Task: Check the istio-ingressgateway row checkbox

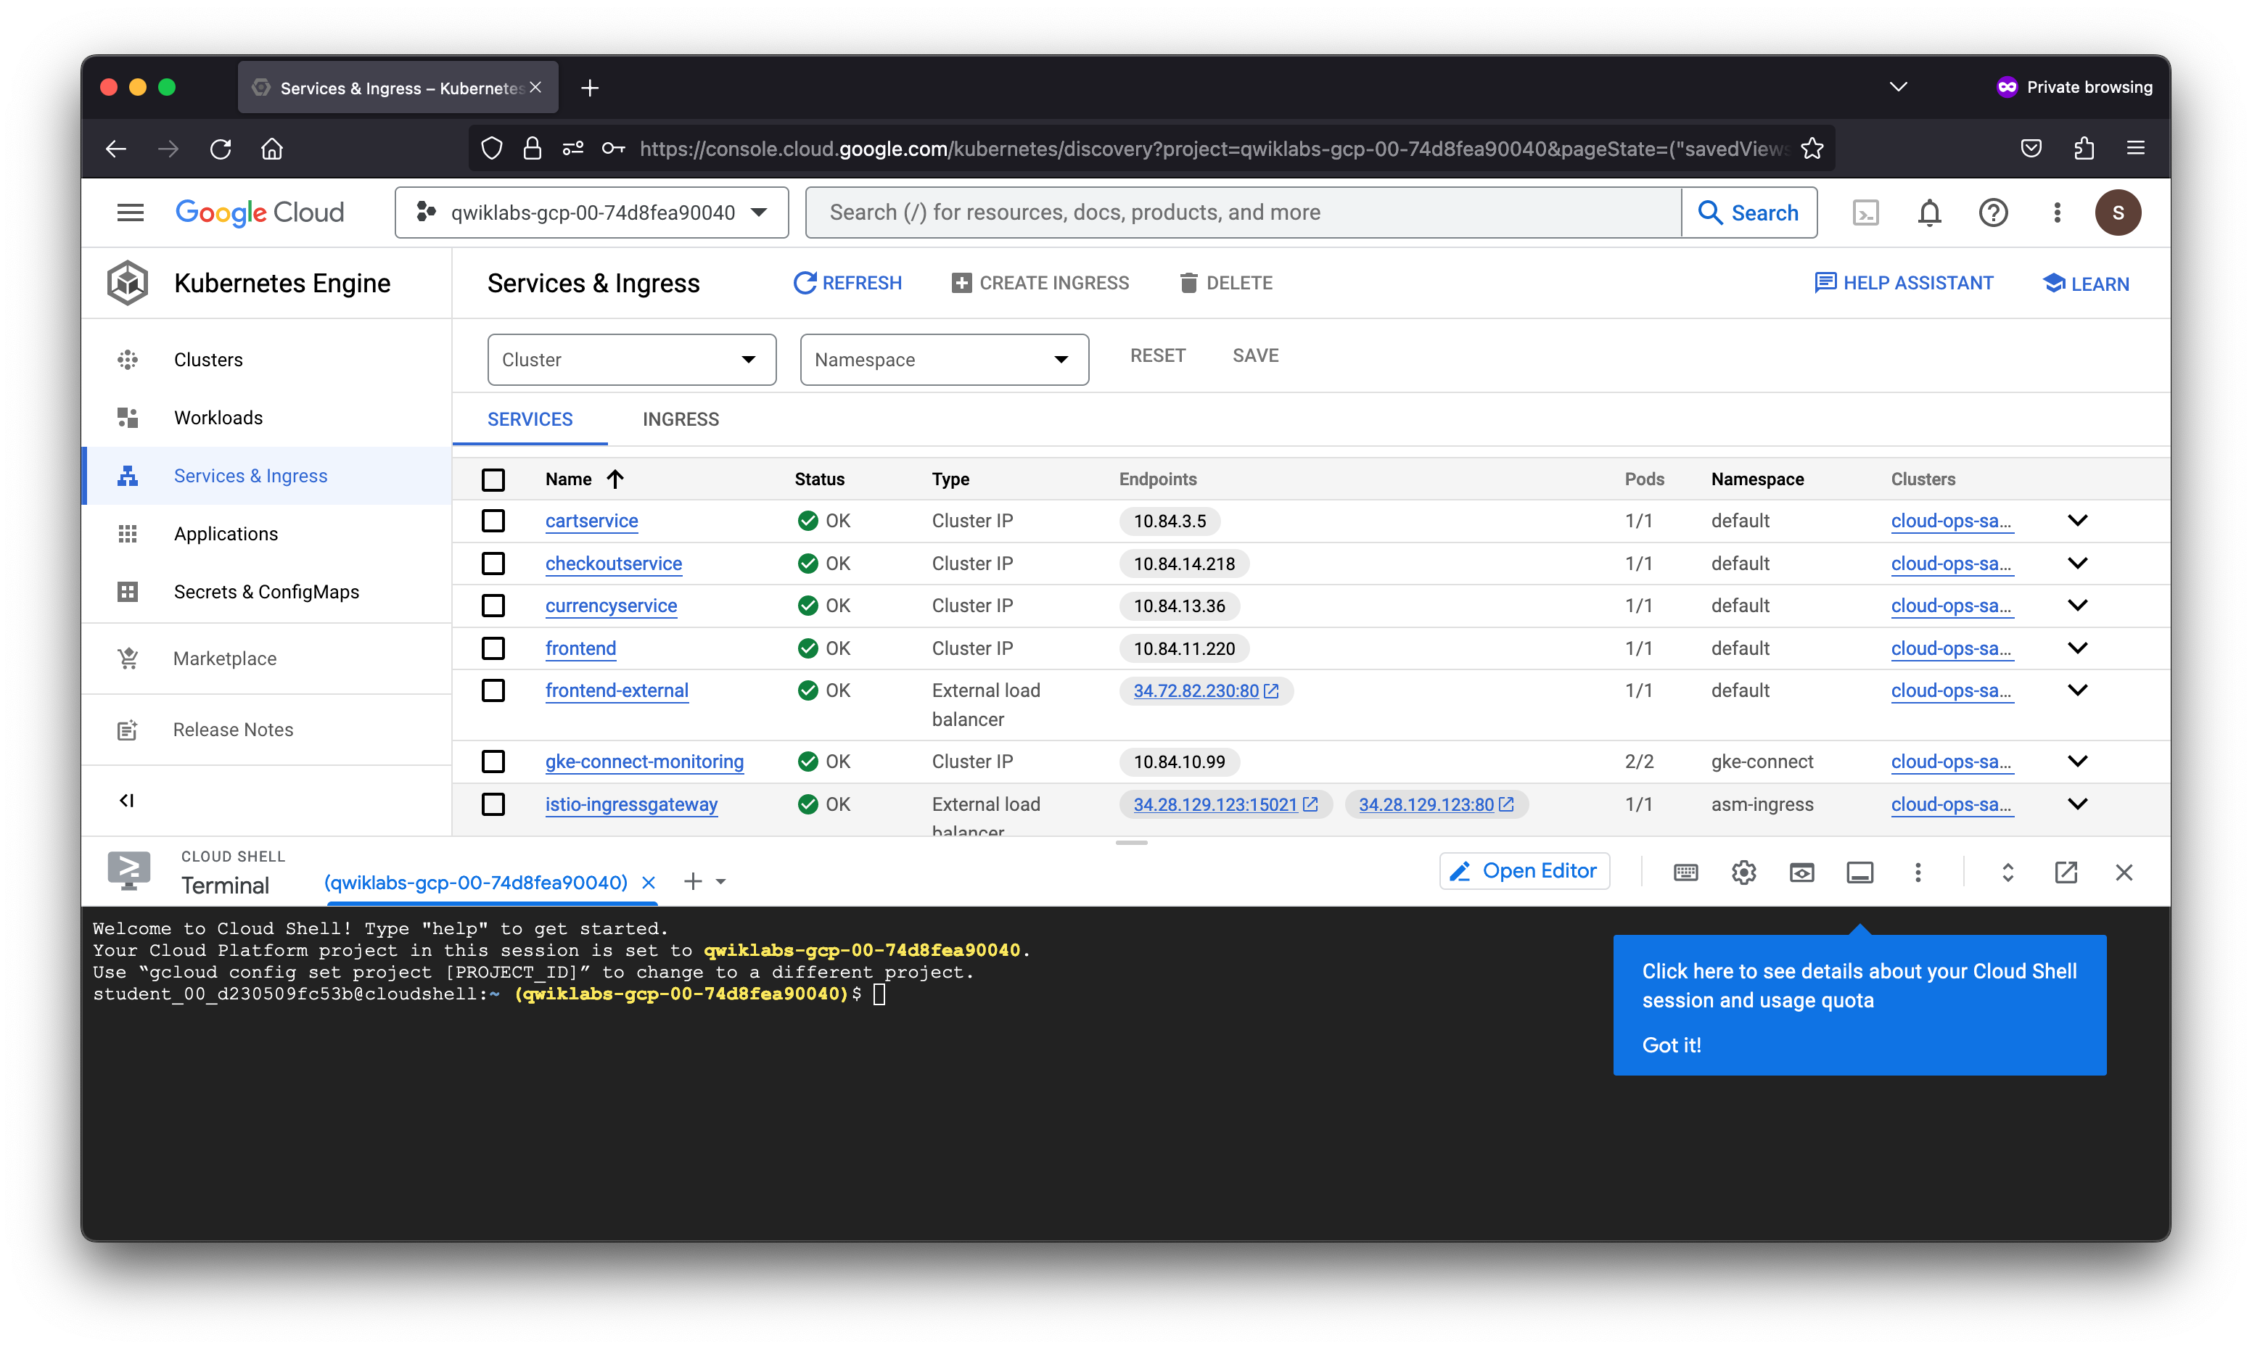Action: click(493, 804)
